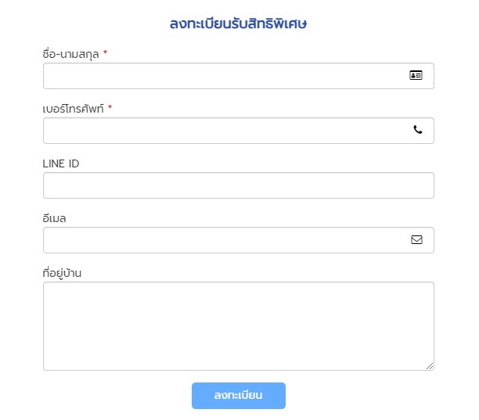Select the อีเมล field label
This screenshot has height=420, width=479.
coord(54,218)
